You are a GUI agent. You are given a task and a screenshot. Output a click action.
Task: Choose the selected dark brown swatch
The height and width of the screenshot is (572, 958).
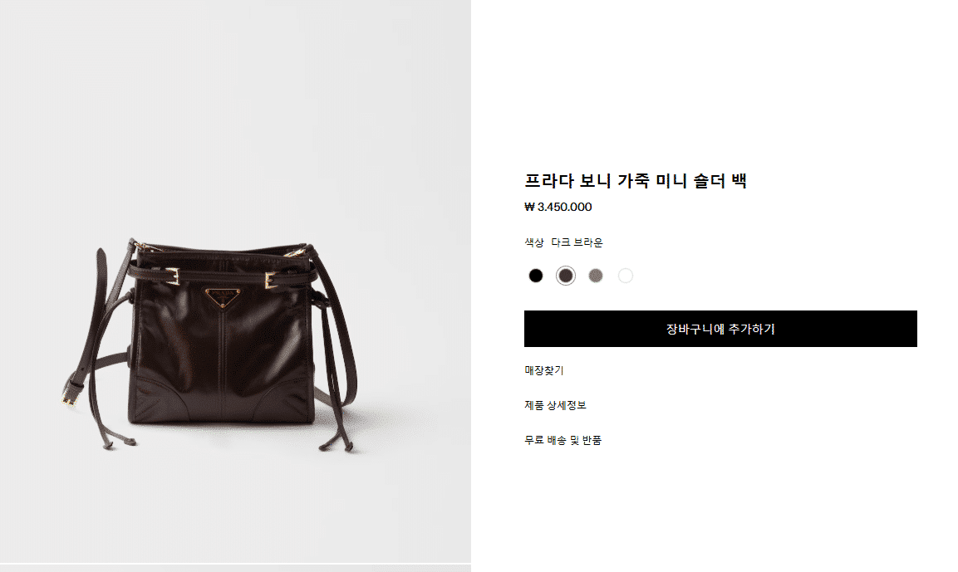tap(566, 276)
